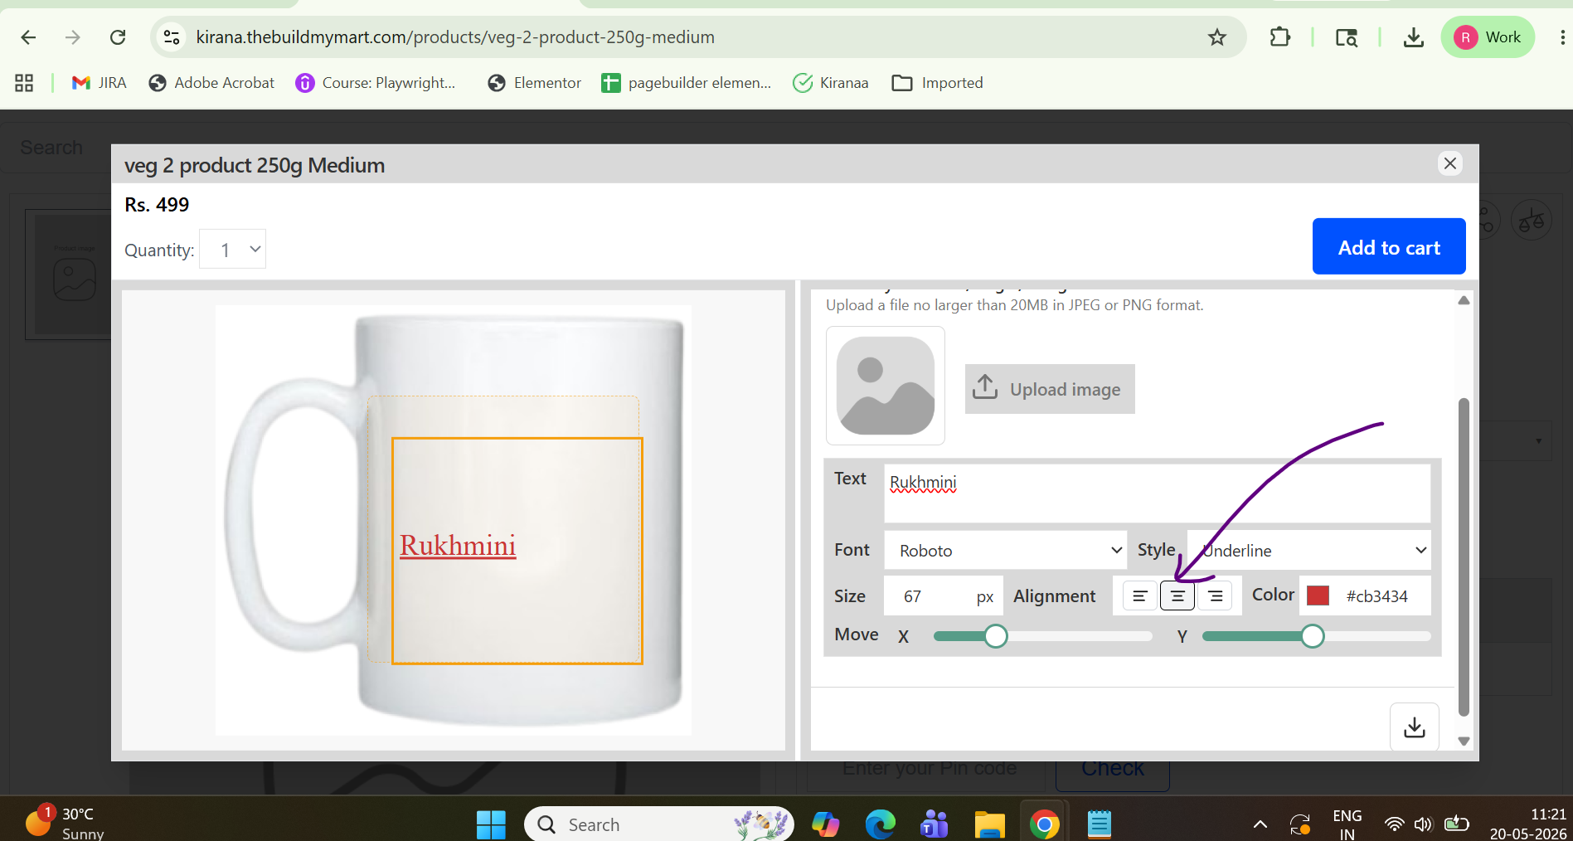Open the Style dropdown showing Underline

click(1309, 551)
